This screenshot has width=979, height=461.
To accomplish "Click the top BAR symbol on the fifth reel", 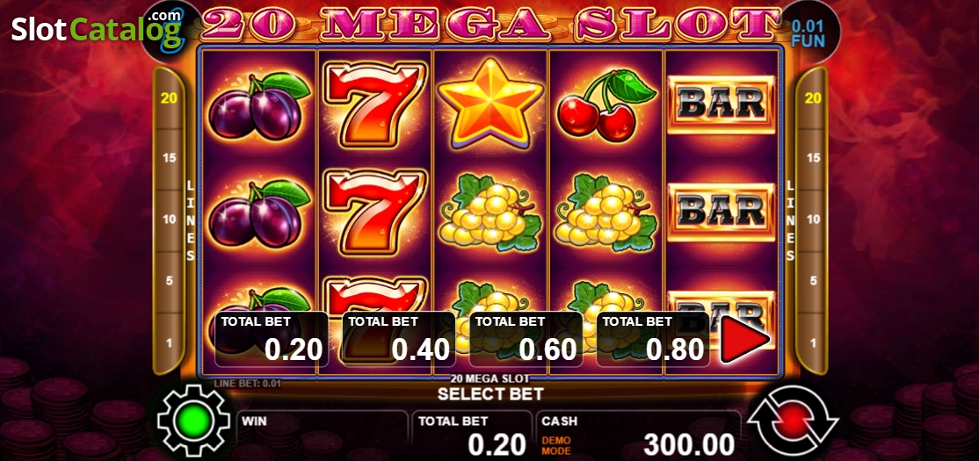I will [722, 104].
